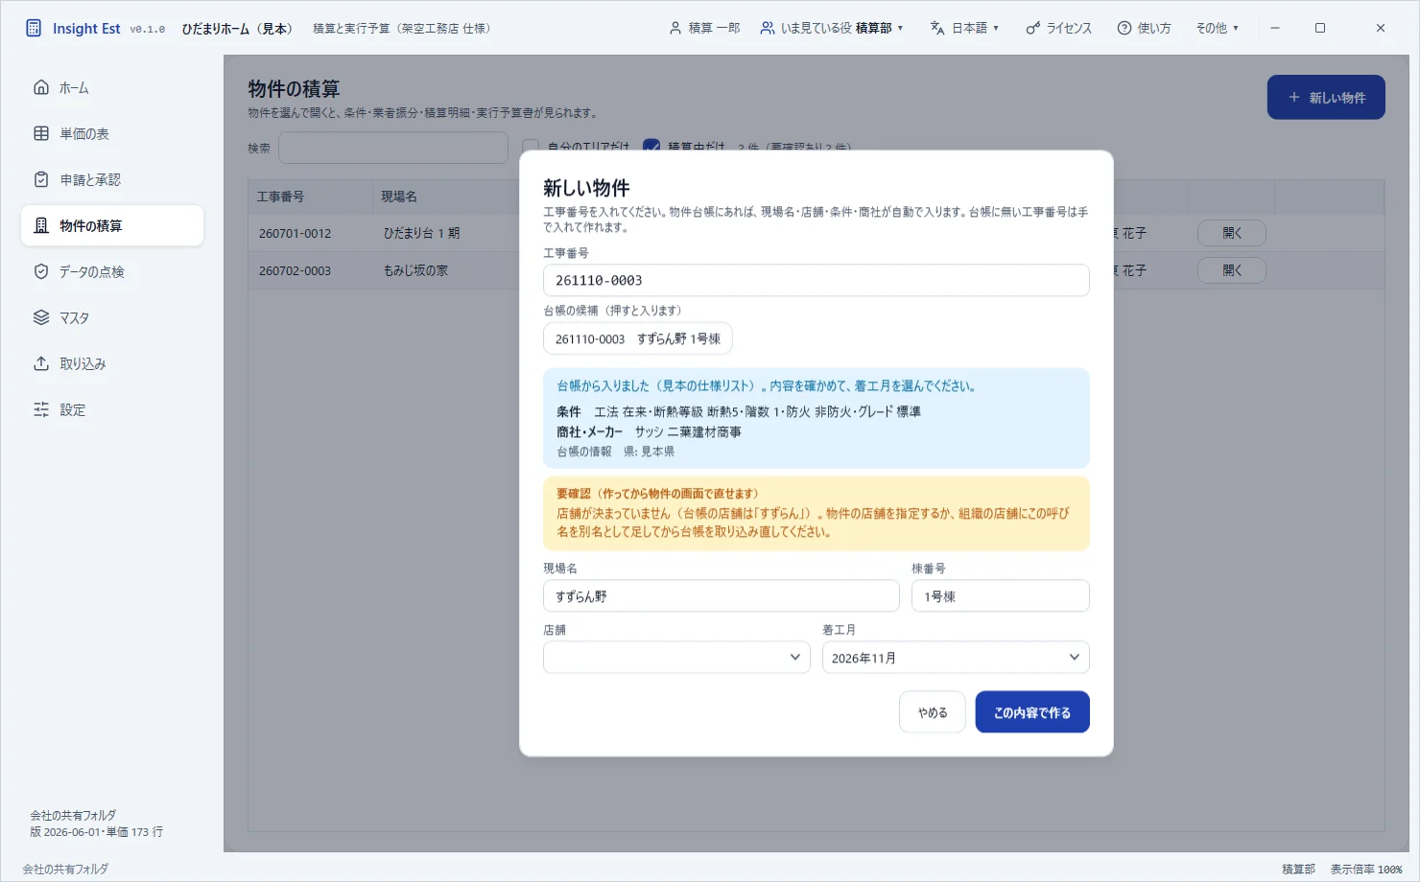Open the 日本語 language dropdown
The image size is (1420, 882).
pos(964,28)
